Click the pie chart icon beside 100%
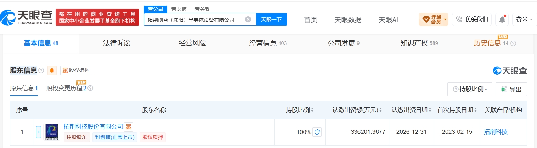 (x=317, y=132)
